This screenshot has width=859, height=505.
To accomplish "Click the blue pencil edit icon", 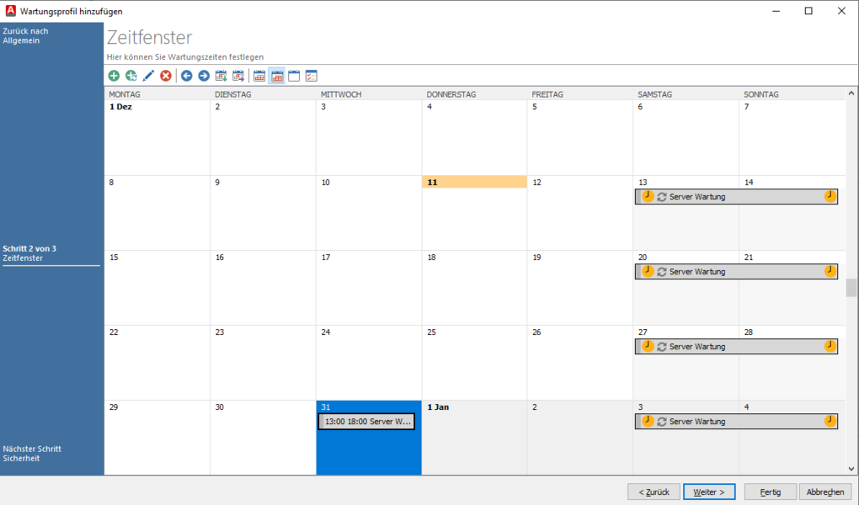I will (x=148, y=76).
